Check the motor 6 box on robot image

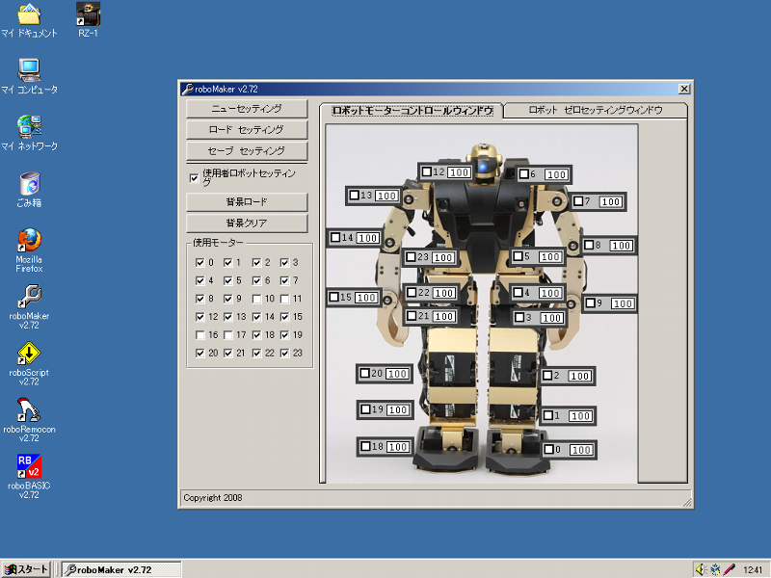pos(524,174)
